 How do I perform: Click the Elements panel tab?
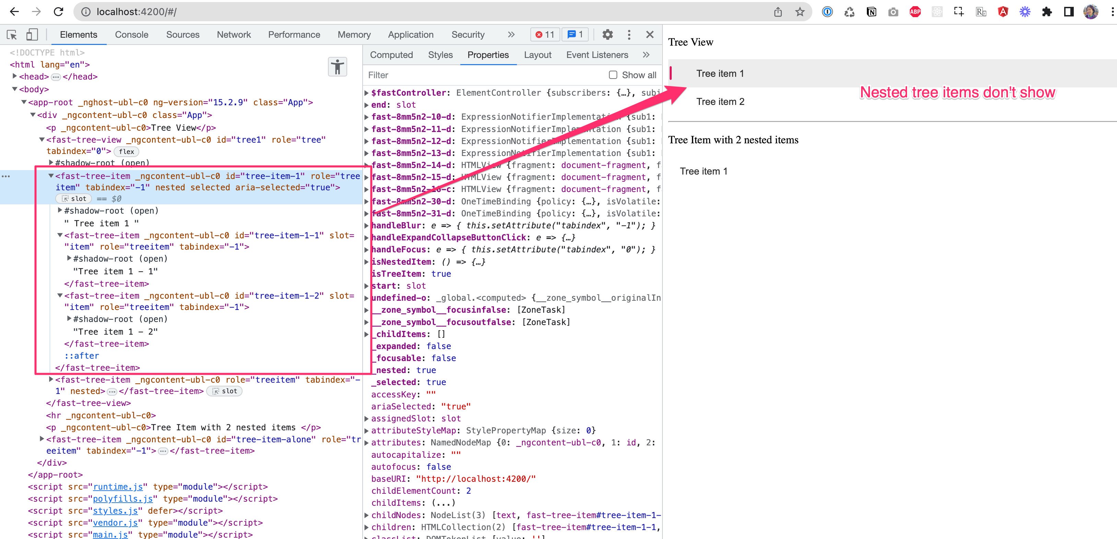coord(79,34)
